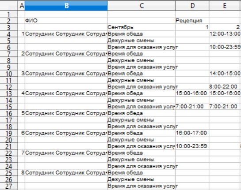Image resolution: width=241 pixels, height=190 pixels.
Task: Select employee number 4 name cell
Action: [66, 93]
